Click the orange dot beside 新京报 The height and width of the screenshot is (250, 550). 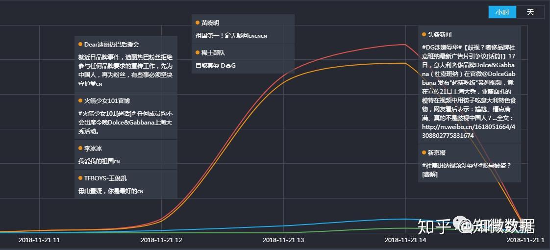pyautogui.click(x=424, y=153)
